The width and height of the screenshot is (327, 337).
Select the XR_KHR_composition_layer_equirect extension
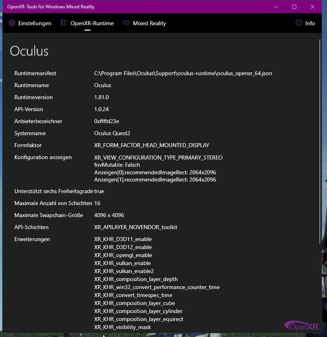[x=139, y=319]
